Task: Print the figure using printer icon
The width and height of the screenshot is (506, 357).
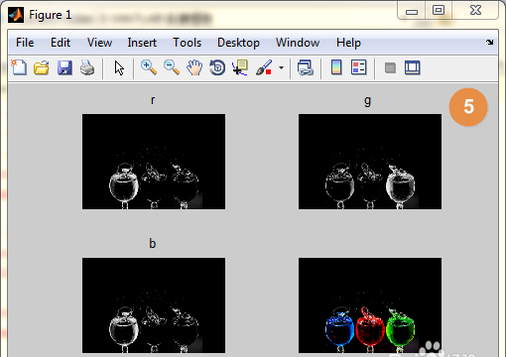Action: click(x=87, y=67)
